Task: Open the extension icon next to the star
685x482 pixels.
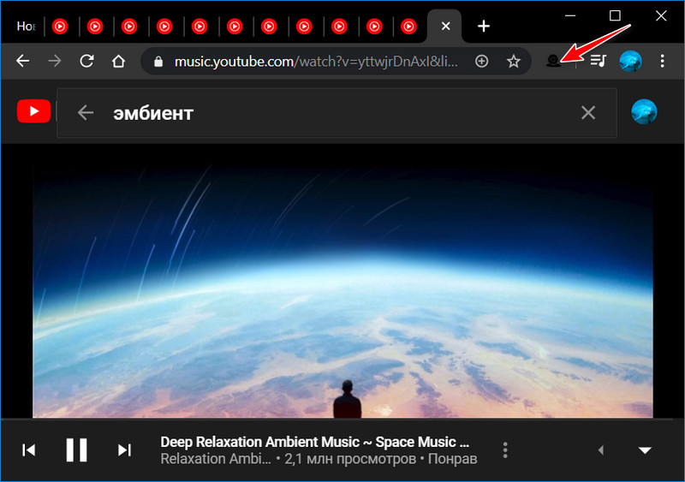Action: tap(553, 61)
